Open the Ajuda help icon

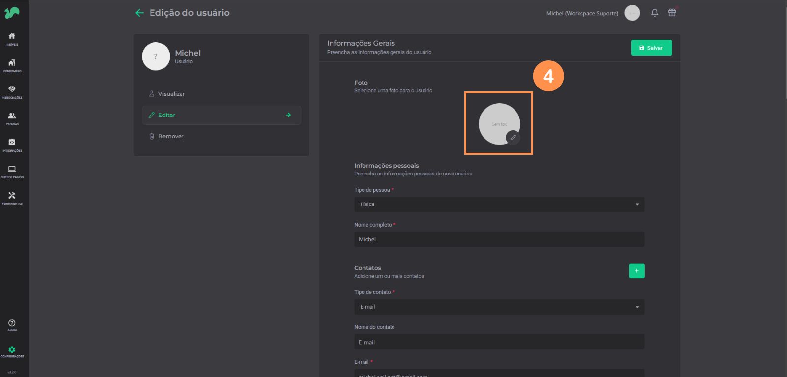(12, 325)
